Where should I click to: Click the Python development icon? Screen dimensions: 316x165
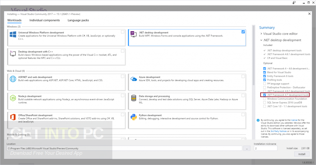click(134, 117)
